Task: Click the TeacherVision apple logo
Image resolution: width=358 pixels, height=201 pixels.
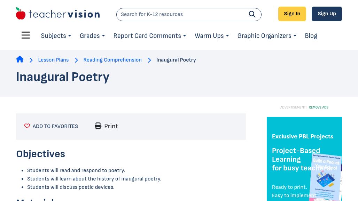Action: coord(21,14)
